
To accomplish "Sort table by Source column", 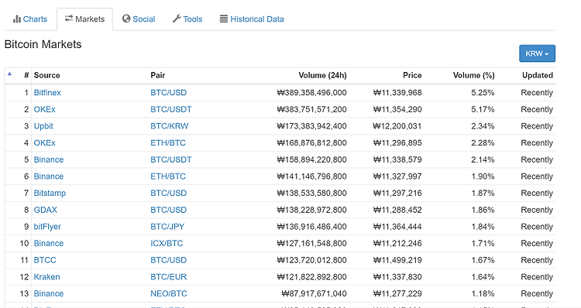I will coord(46,75).
